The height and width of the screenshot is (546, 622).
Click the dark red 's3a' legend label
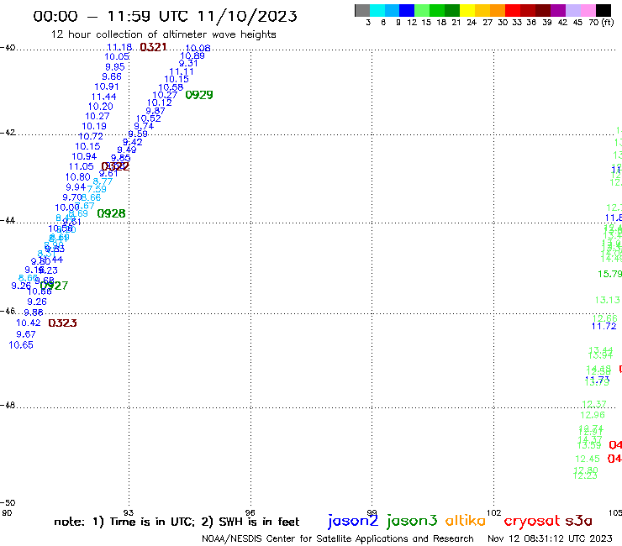tap(578, 521)
